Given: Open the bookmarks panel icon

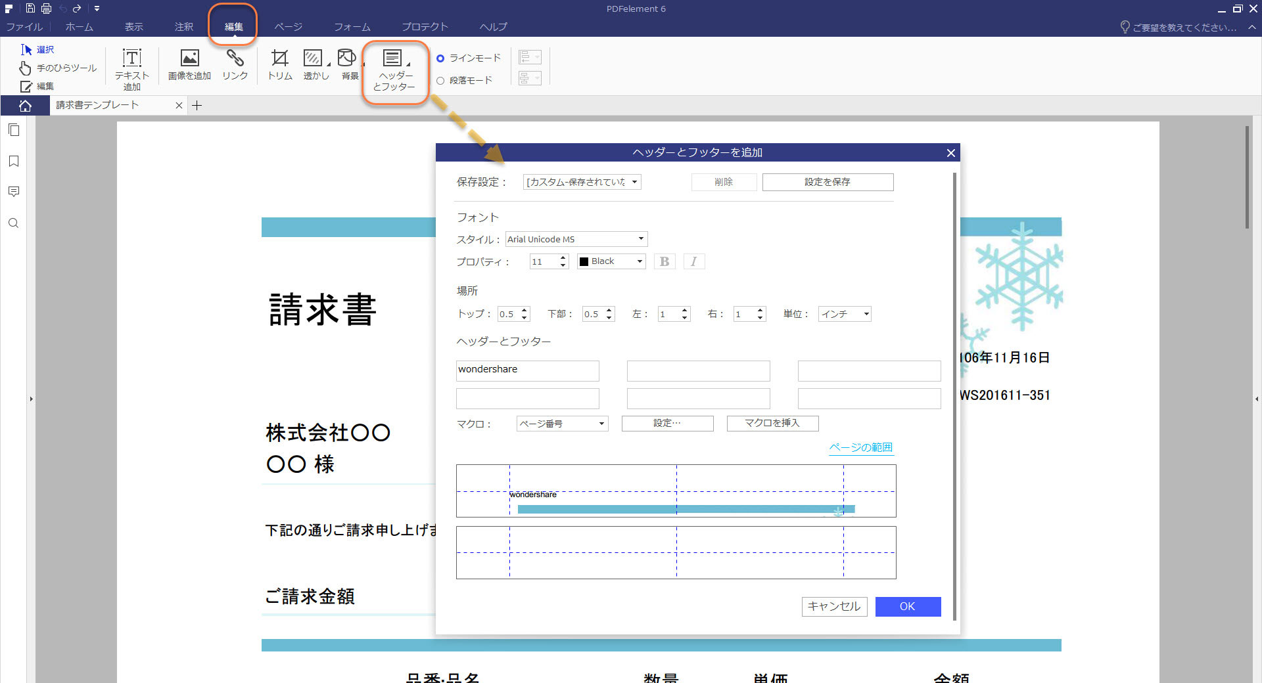Looking at the screenshot, I should 14,161.
